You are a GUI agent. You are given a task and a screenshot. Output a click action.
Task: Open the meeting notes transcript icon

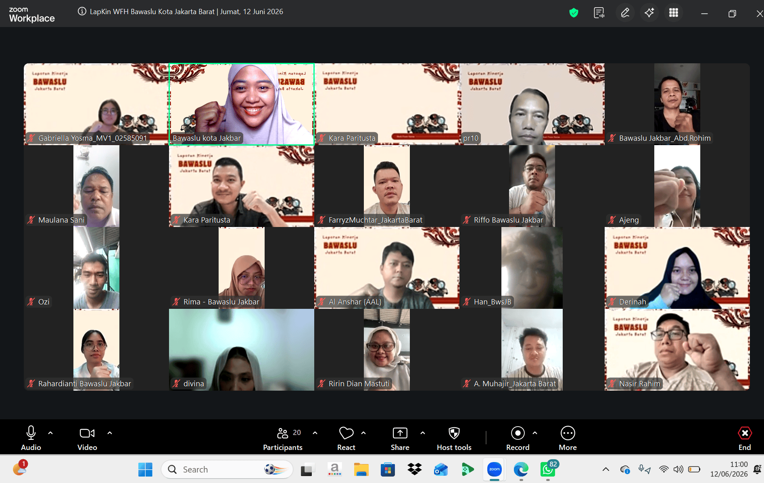(x=599, y=13)
